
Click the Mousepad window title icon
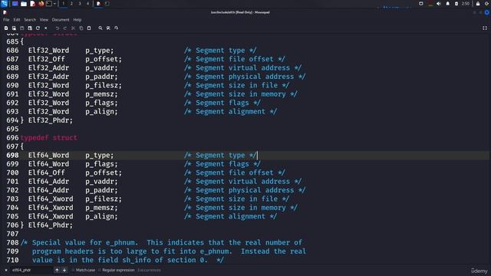5,12
